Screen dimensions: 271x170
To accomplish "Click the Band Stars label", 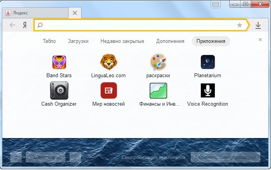I will [x=59, y=76].
